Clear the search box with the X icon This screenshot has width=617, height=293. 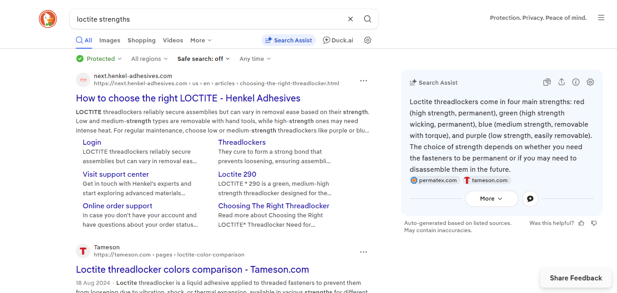(x=351, y=19)
